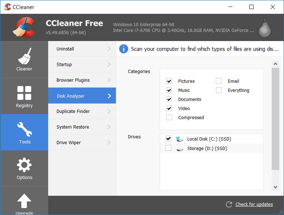Expand the Drive Wiper chevron arrow

pos(109,143)
